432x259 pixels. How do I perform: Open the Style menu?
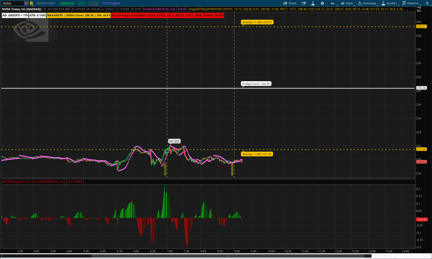pos(347,3)
